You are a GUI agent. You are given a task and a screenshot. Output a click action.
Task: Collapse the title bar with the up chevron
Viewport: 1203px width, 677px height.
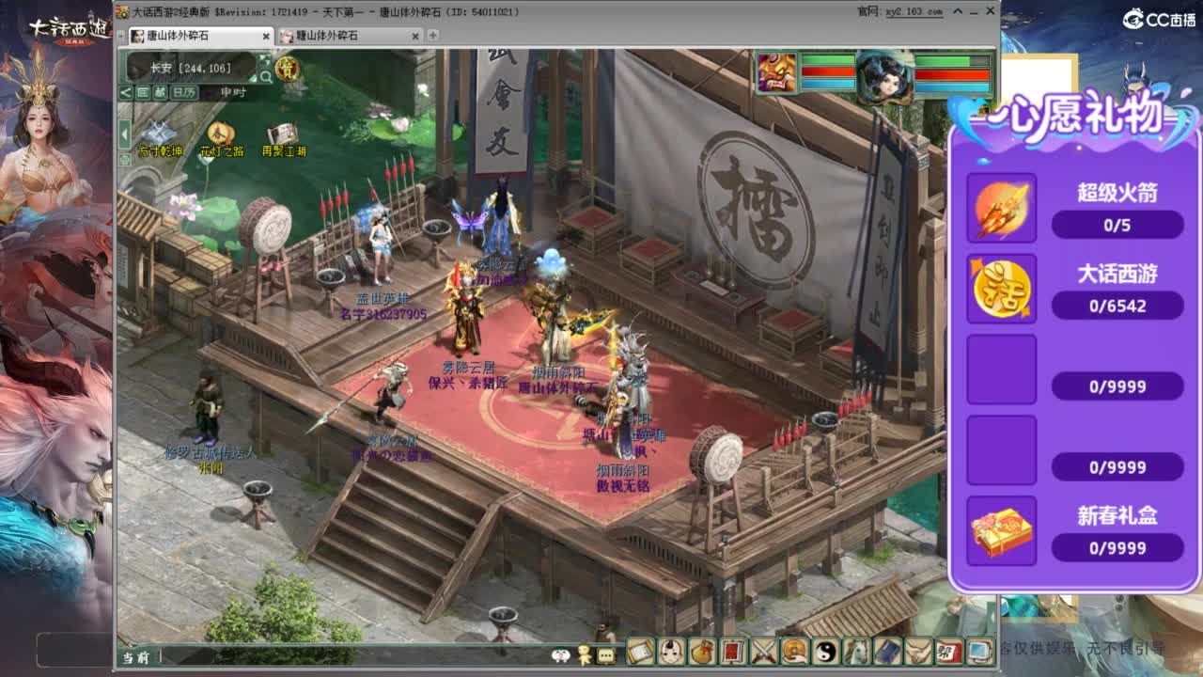[x=956, y=12]
